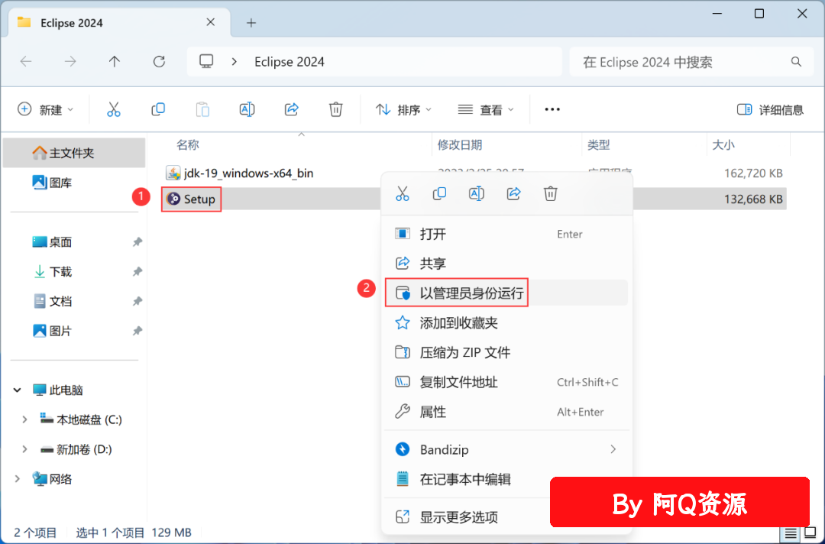The width and height of the screenshot is (825, 544).
Task: Expand the 新加卷 (D:) tree node
Action: pos(24,449)
